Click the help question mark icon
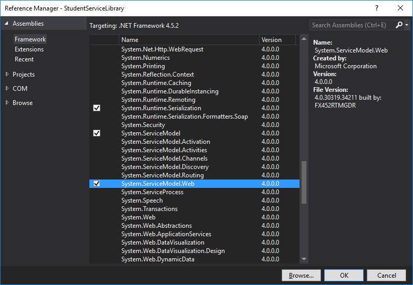 pos(377,8)
